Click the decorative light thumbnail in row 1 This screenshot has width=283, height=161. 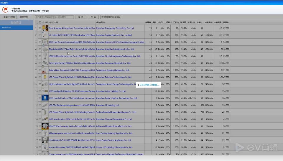point(45,28)
